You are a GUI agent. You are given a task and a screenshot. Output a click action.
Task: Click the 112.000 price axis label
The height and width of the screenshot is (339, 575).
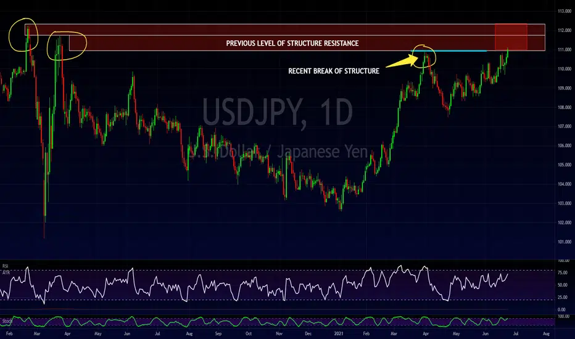[565, 30]
